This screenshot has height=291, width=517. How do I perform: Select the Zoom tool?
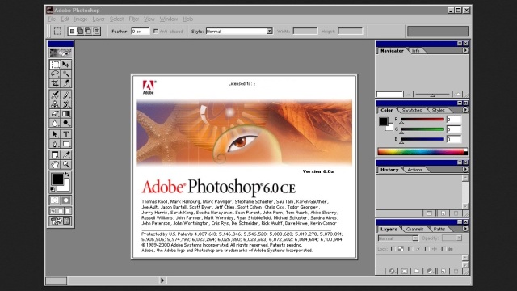(66, 164)
